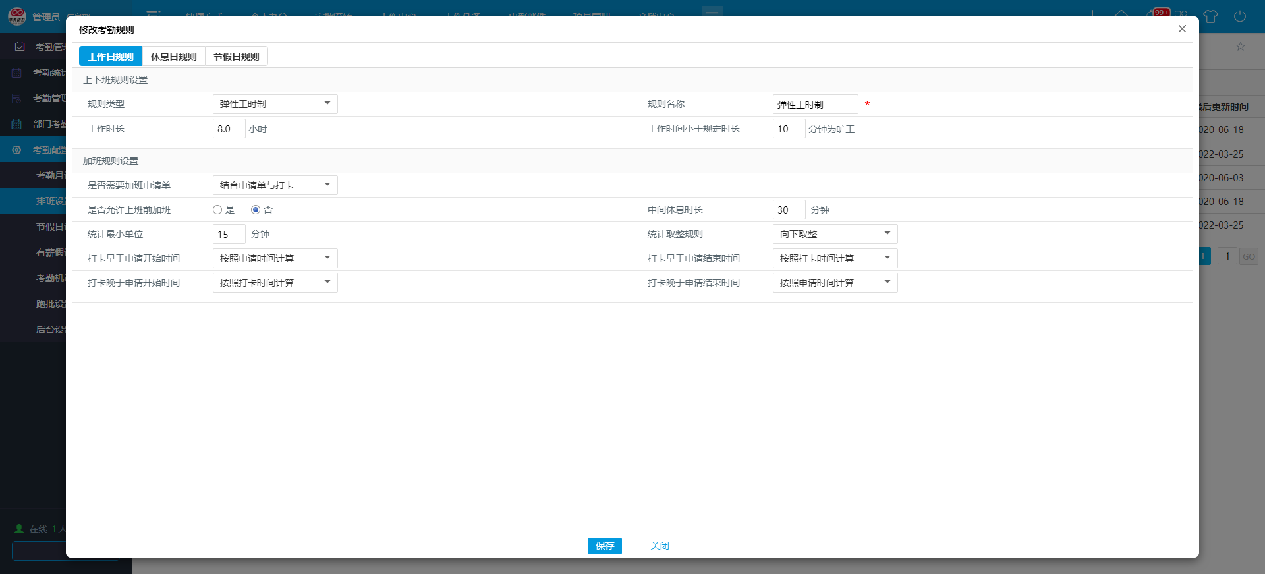Click the 考勤统计 sidebar icon

(x=17, y=72)
